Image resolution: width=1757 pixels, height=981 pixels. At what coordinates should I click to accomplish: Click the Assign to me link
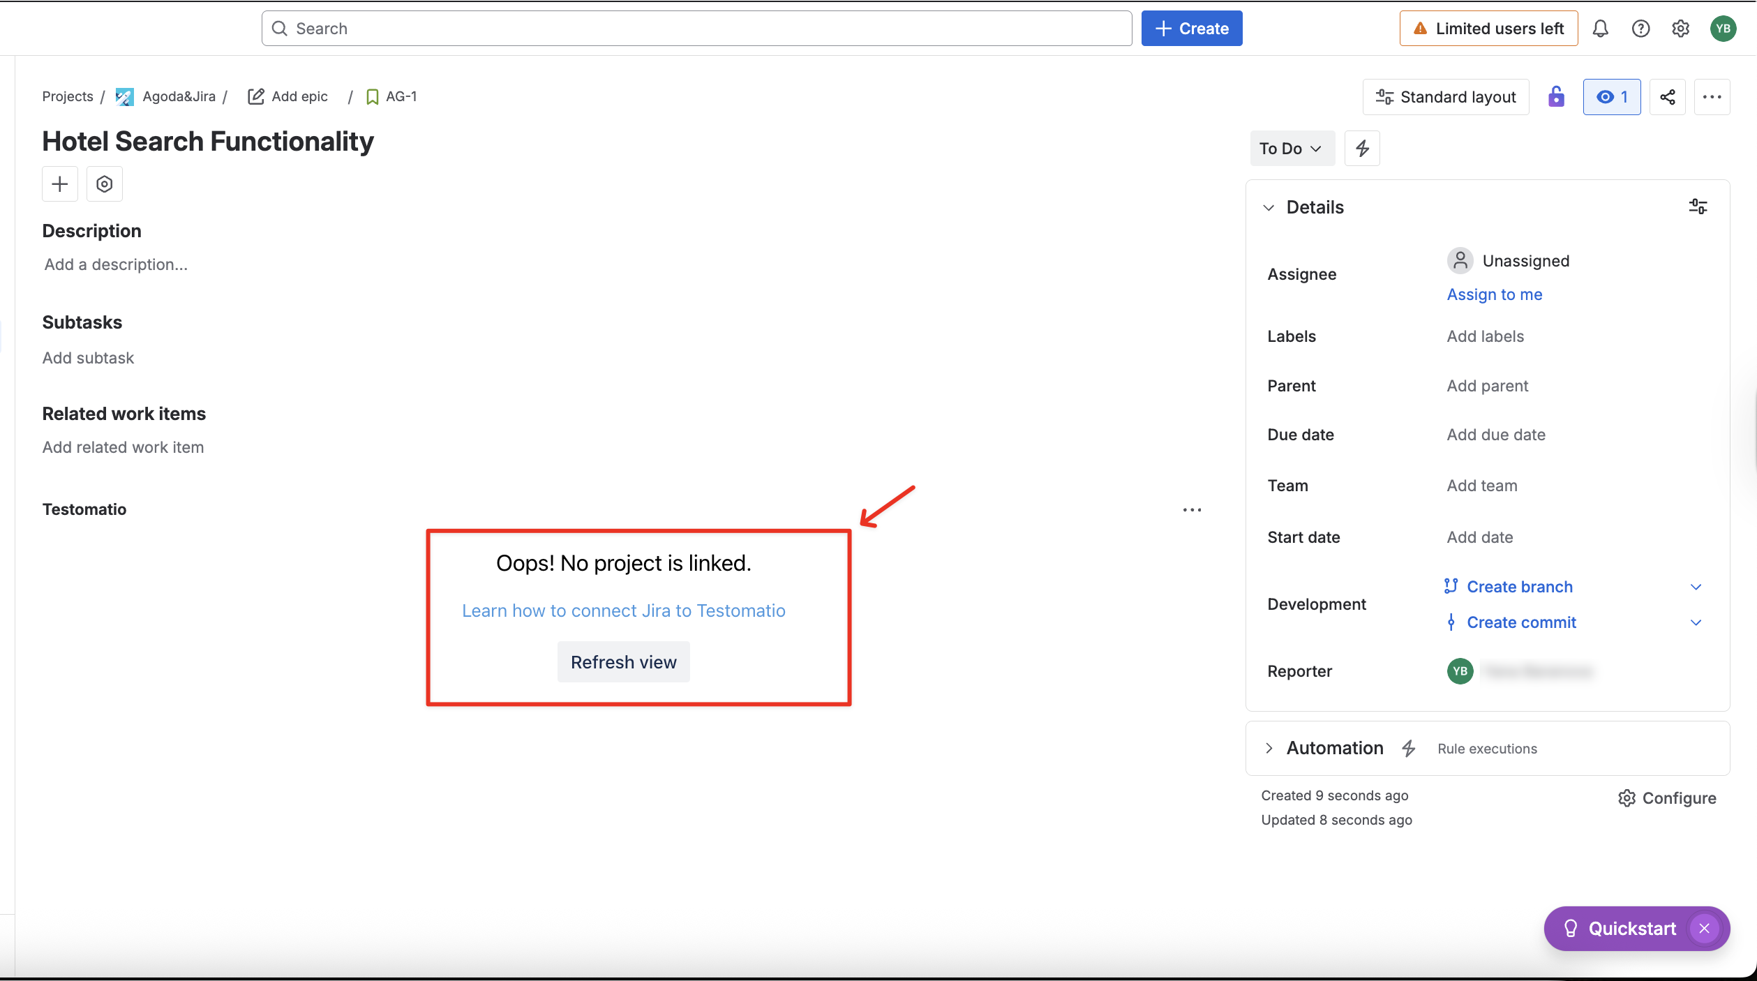pos(1494,294)
